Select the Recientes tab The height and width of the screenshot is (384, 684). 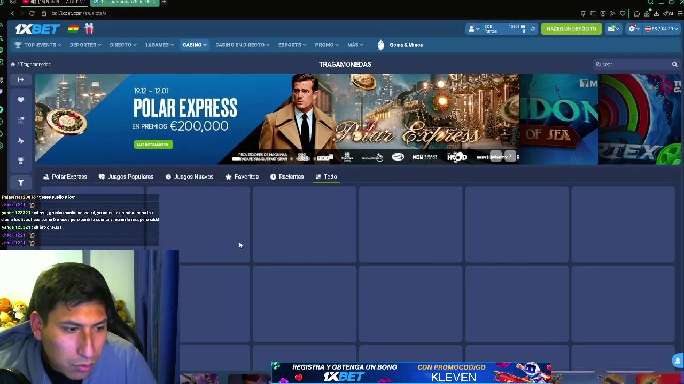coord(287,177)
